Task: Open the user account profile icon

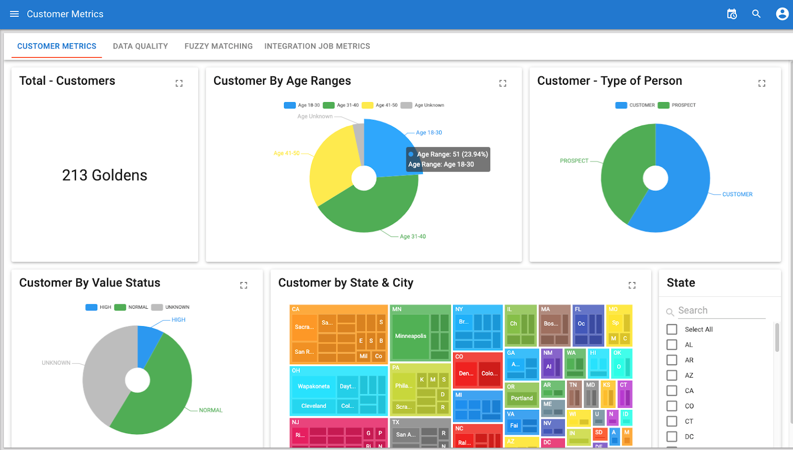Action: [x=782, y=14]
